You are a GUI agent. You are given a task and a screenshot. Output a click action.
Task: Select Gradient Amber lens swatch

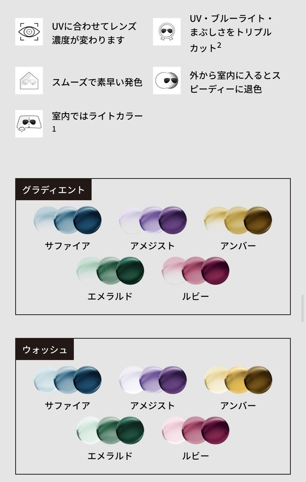pos(238,220)
